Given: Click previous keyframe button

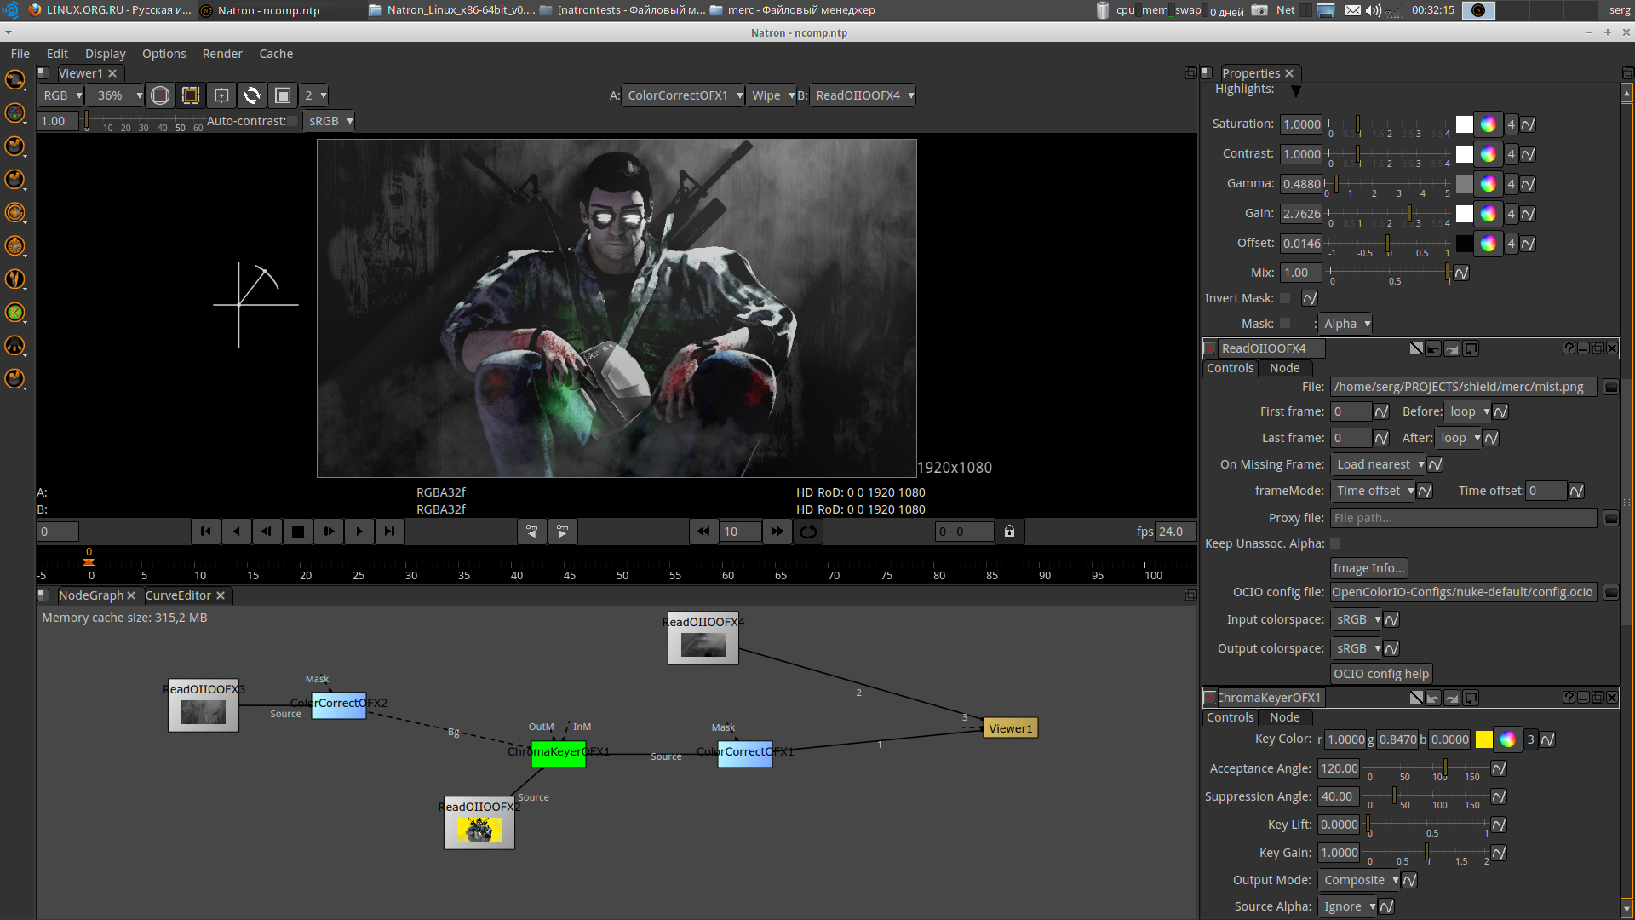Looking at the screenshot, I should (x=532, y=532).
